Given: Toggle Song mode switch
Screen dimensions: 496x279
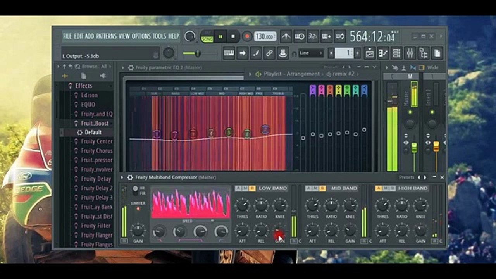Looking at the screenshot, I should coord(207,39).
